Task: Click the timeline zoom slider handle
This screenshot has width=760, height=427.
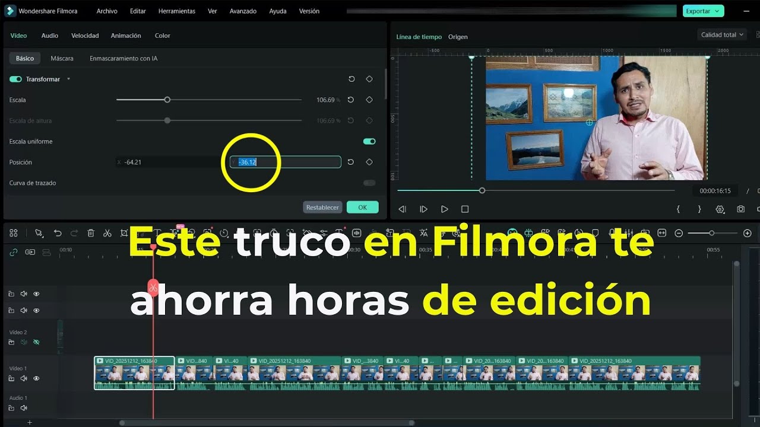Action: pyautogui.click(x=711, y=233)
